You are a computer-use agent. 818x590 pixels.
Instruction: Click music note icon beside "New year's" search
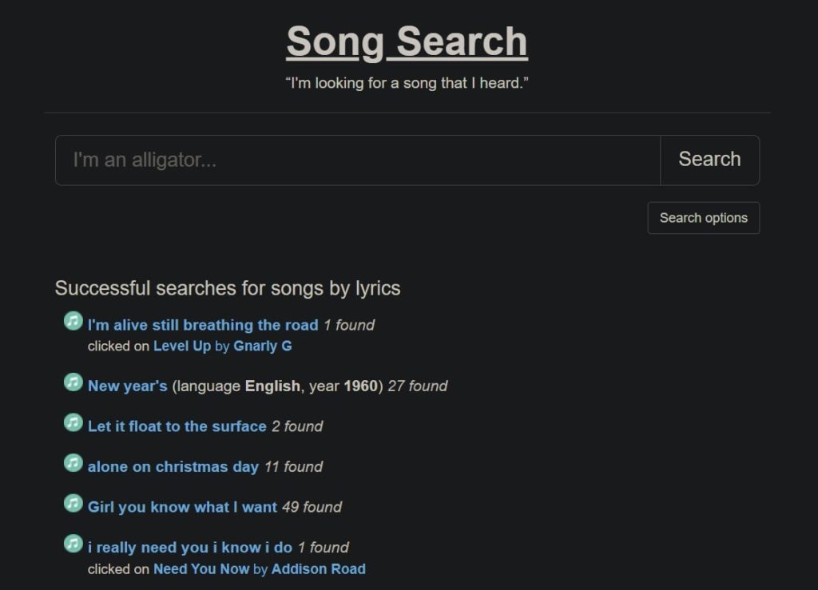73,382
